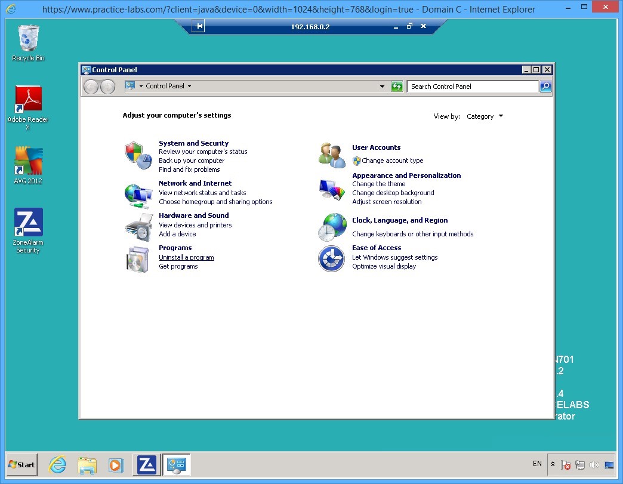Viewport: 623px width, 484px height.
Task: Select the Uninstall a program link
Action: tap(186, 257)
